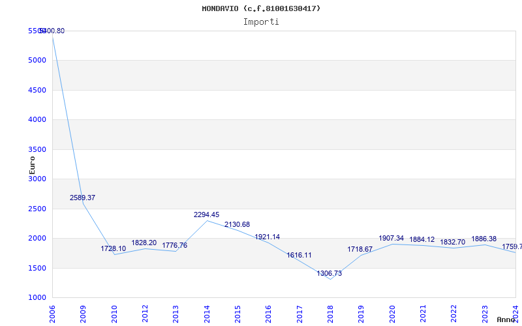The image size is (522, 326).
Task: Click the x-axis year 2006
Action: point(52,314)
